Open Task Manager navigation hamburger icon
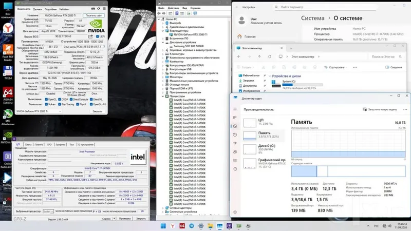 [235, 109]
